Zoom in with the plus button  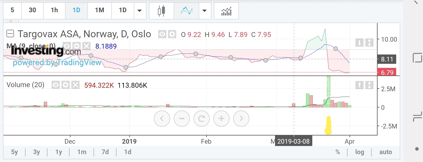coord(221,119)
